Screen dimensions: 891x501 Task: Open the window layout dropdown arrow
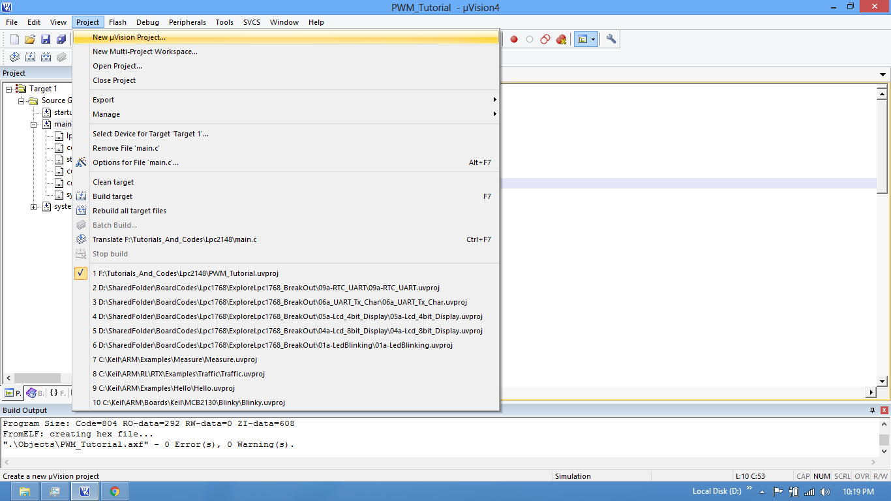pos(593,39)
